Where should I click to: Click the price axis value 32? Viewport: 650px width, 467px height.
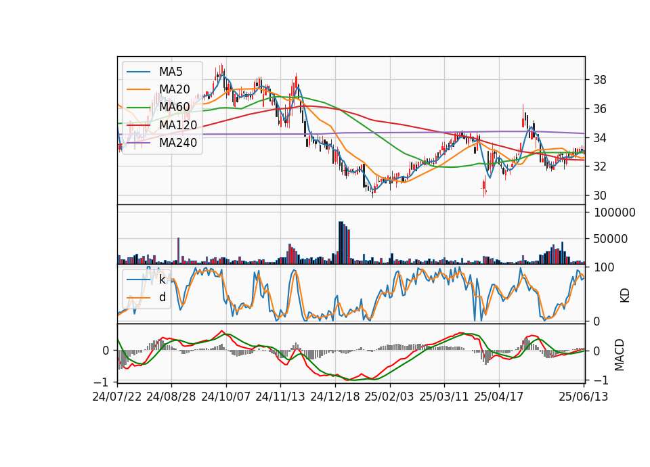click(600, 166)
